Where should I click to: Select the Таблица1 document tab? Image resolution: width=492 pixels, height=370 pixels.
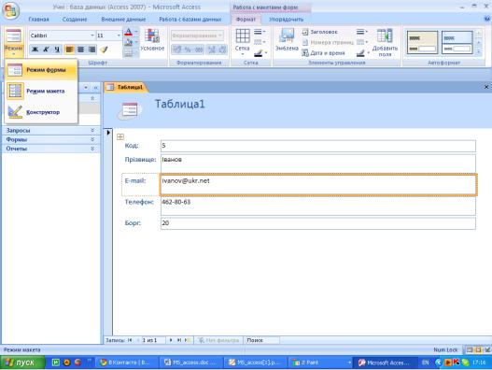[x=126, y=87]
